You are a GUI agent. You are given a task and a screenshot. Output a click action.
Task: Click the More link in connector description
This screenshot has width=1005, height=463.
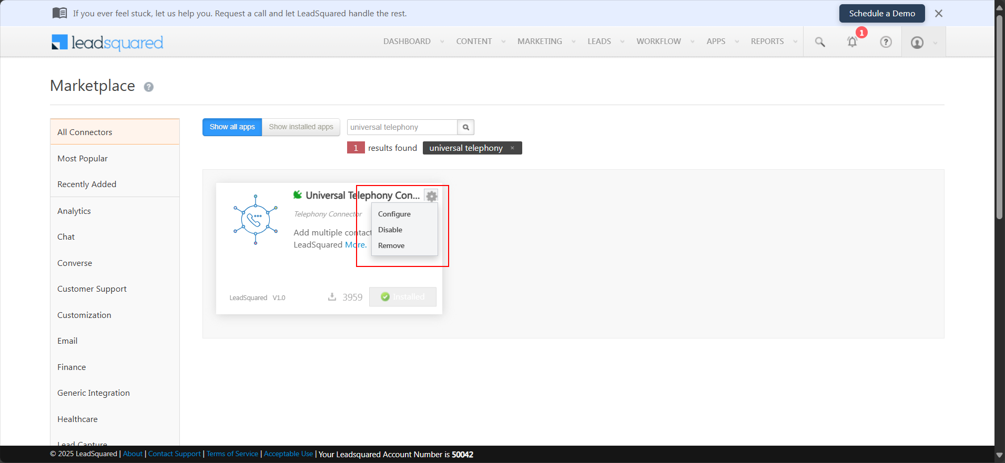(x=356, y=245)
